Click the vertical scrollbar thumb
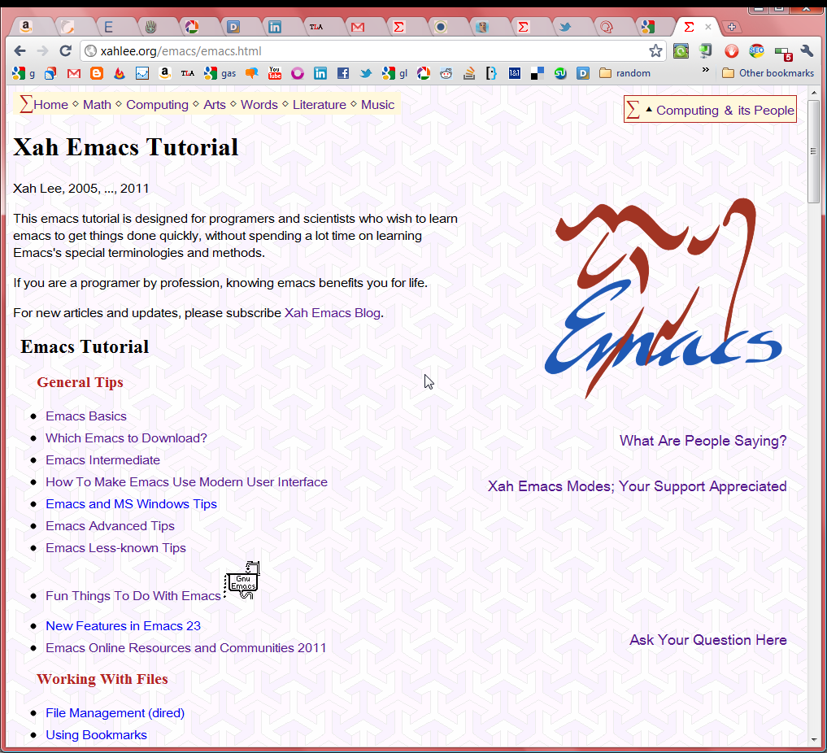The width and height of the screenshot is (827, 753). 814,152
